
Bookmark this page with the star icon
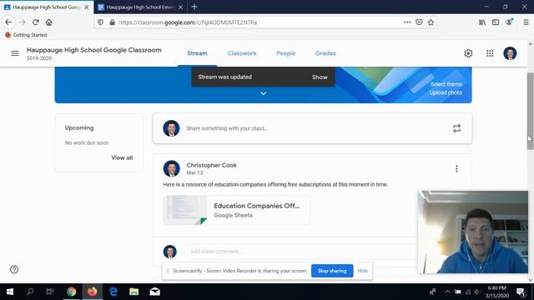(x=431, y=22)
